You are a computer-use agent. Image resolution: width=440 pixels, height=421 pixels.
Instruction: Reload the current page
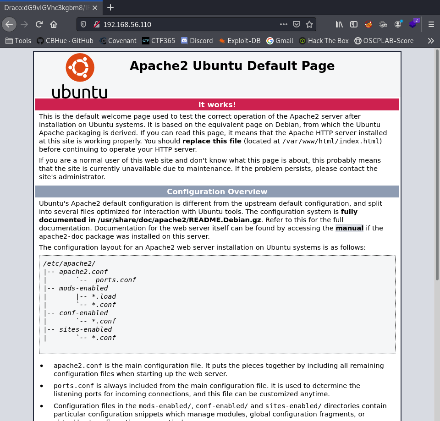coord(39,24)
